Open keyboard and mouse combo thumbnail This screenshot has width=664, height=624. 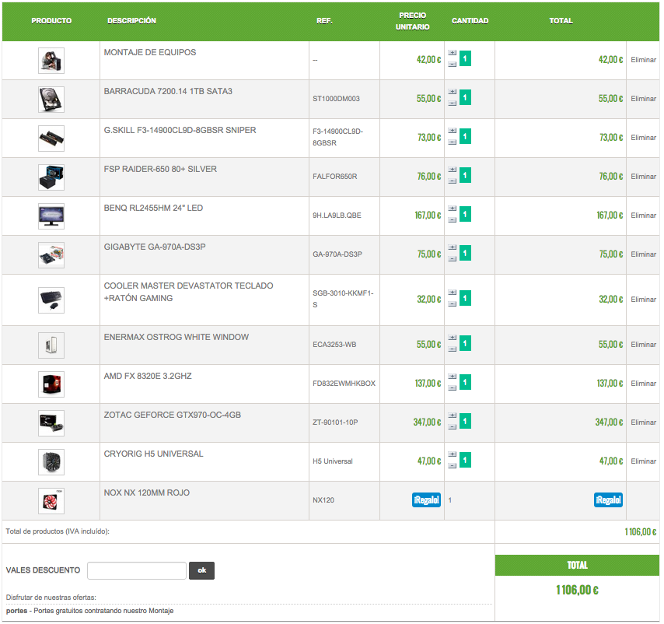coord(51,300)
